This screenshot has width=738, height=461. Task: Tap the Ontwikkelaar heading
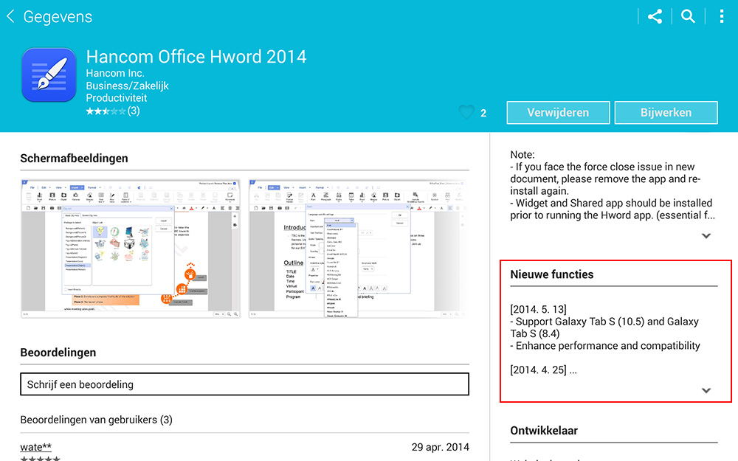click(x=544, y=431)
